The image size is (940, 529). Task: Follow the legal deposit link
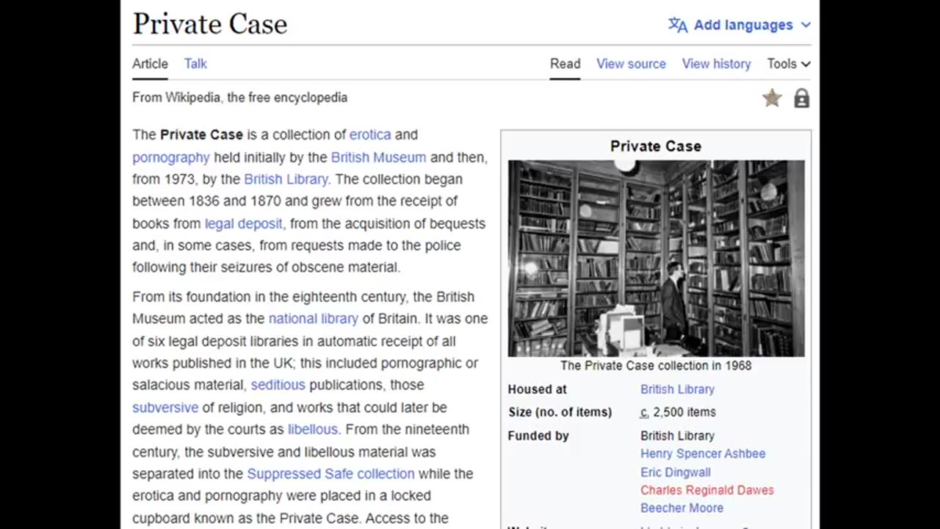(x=243, y=223)
